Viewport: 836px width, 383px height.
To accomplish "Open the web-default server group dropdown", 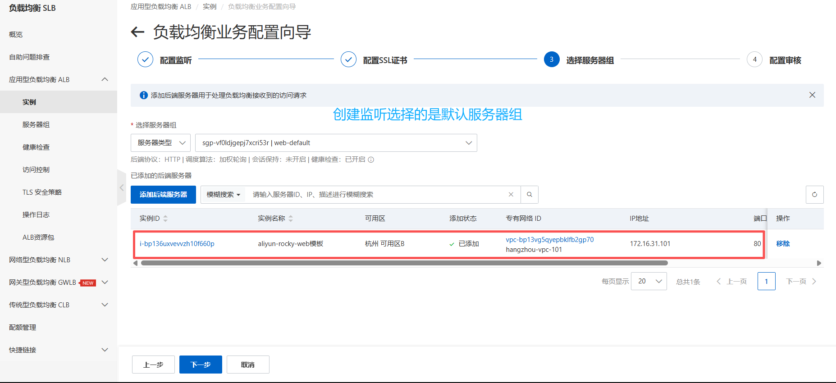I will click(336, 143).
